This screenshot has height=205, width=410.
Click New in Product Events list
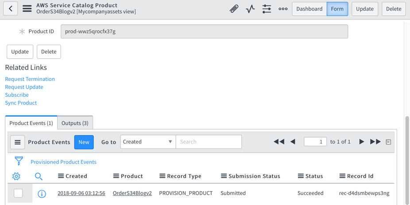(84, 142)
